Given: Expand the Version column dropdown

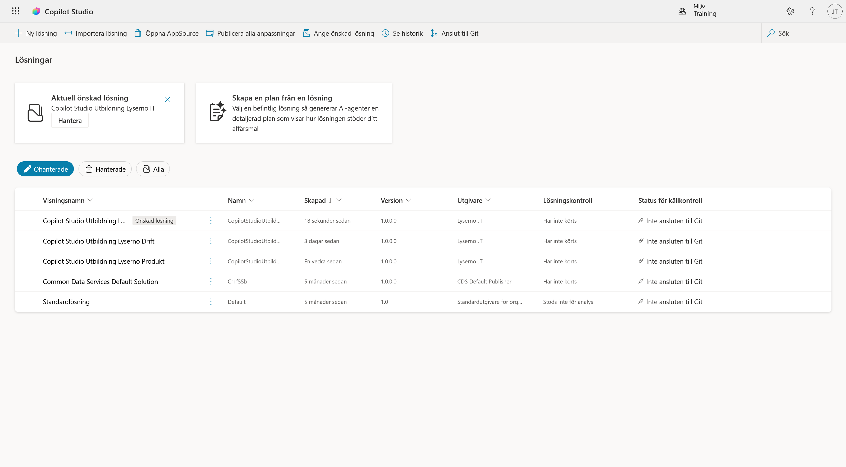Looking at the screenshot, I should [x=409, y=200].
